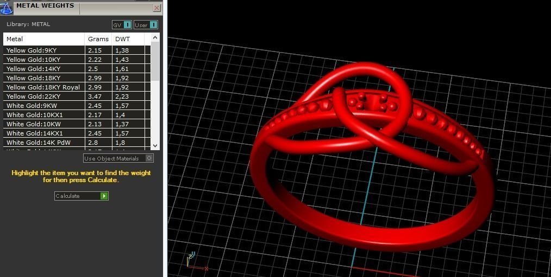Screen dimensions: 551x277
Task: Click the Calculate button
Action: pos(81,196)
